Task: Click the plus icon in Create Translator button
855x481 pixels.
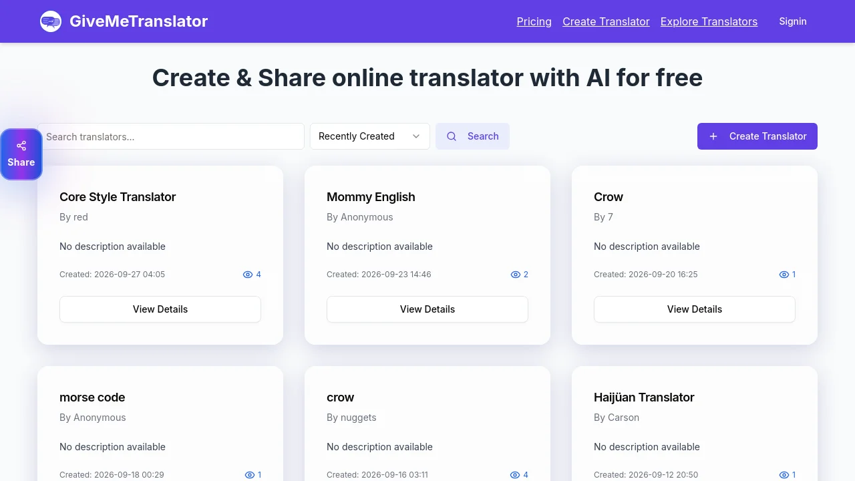Action: (713, 136)
